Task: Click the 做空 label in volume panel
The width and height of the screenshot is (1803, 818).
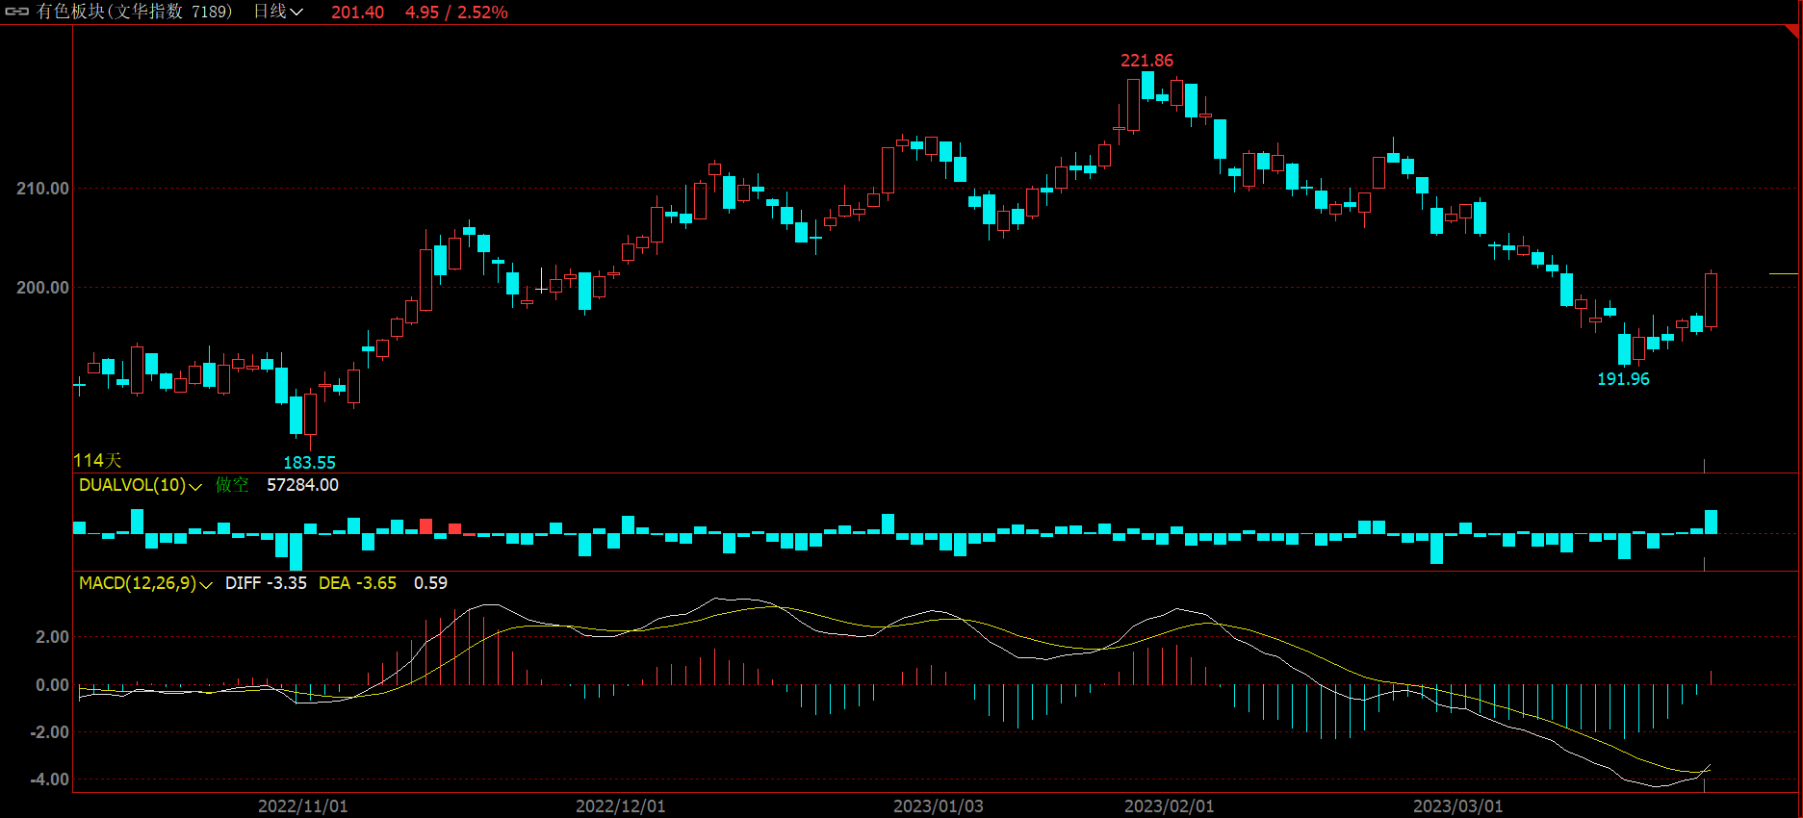Action: point(231,485)
